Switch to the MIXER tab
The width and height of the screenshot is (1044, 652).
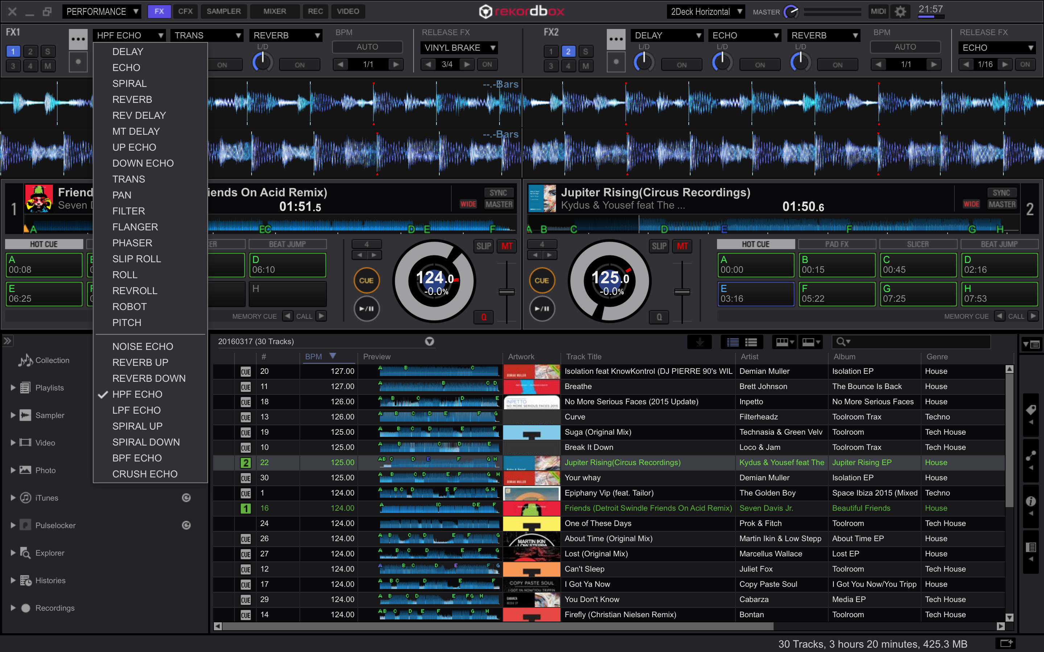pyautogui.click(x=274, y=12)
